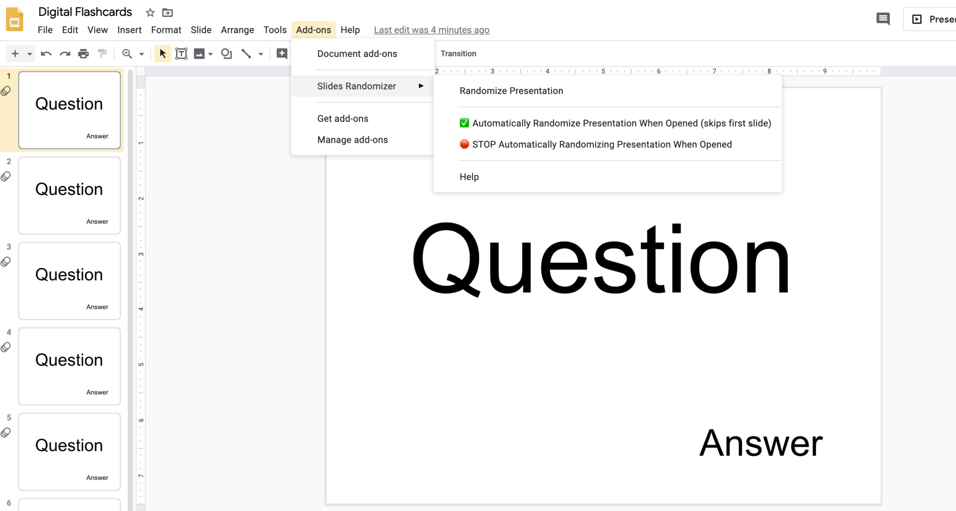Image resolution: width=956 pixels, height=511 pixels.
Task: Select the crop/resize tool
Action: pyautogui.click(x=182, y=53)
